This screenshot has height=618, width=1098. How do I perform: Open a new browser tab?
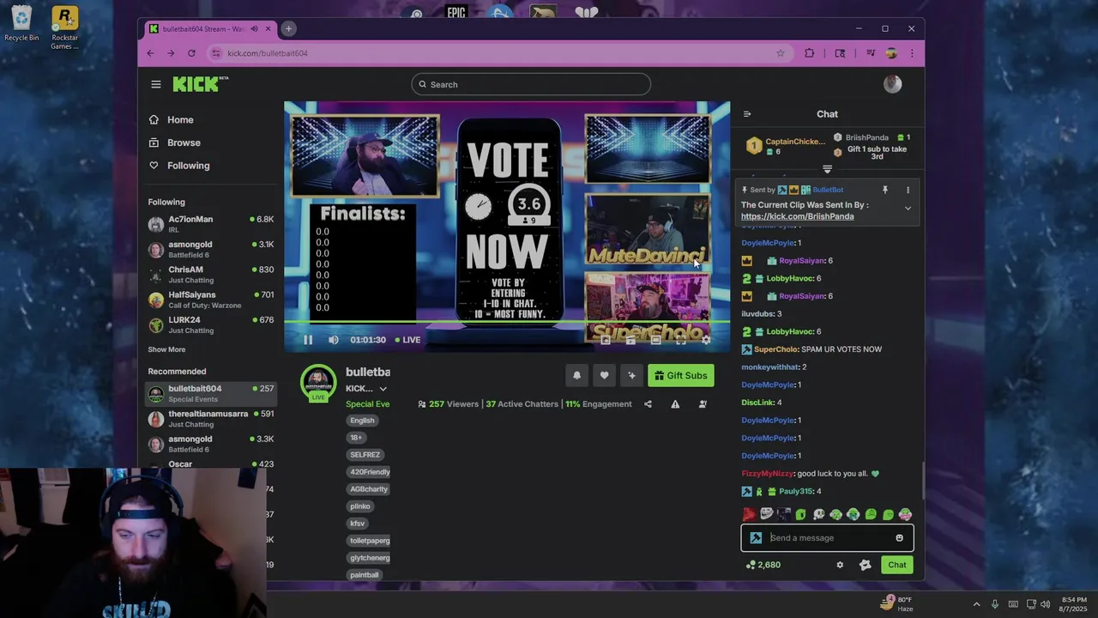tap(289, 28)
